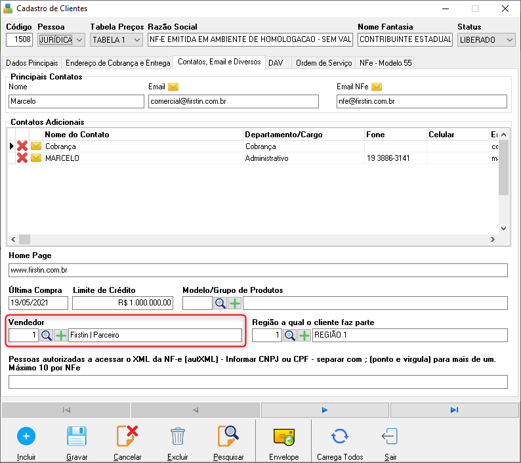Click the Envelope toolbar button

(284, 443)
